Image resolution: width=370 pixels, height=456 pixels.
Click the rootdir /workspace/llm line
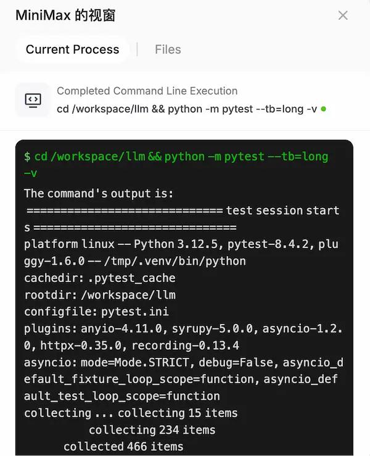coord(99,295)
